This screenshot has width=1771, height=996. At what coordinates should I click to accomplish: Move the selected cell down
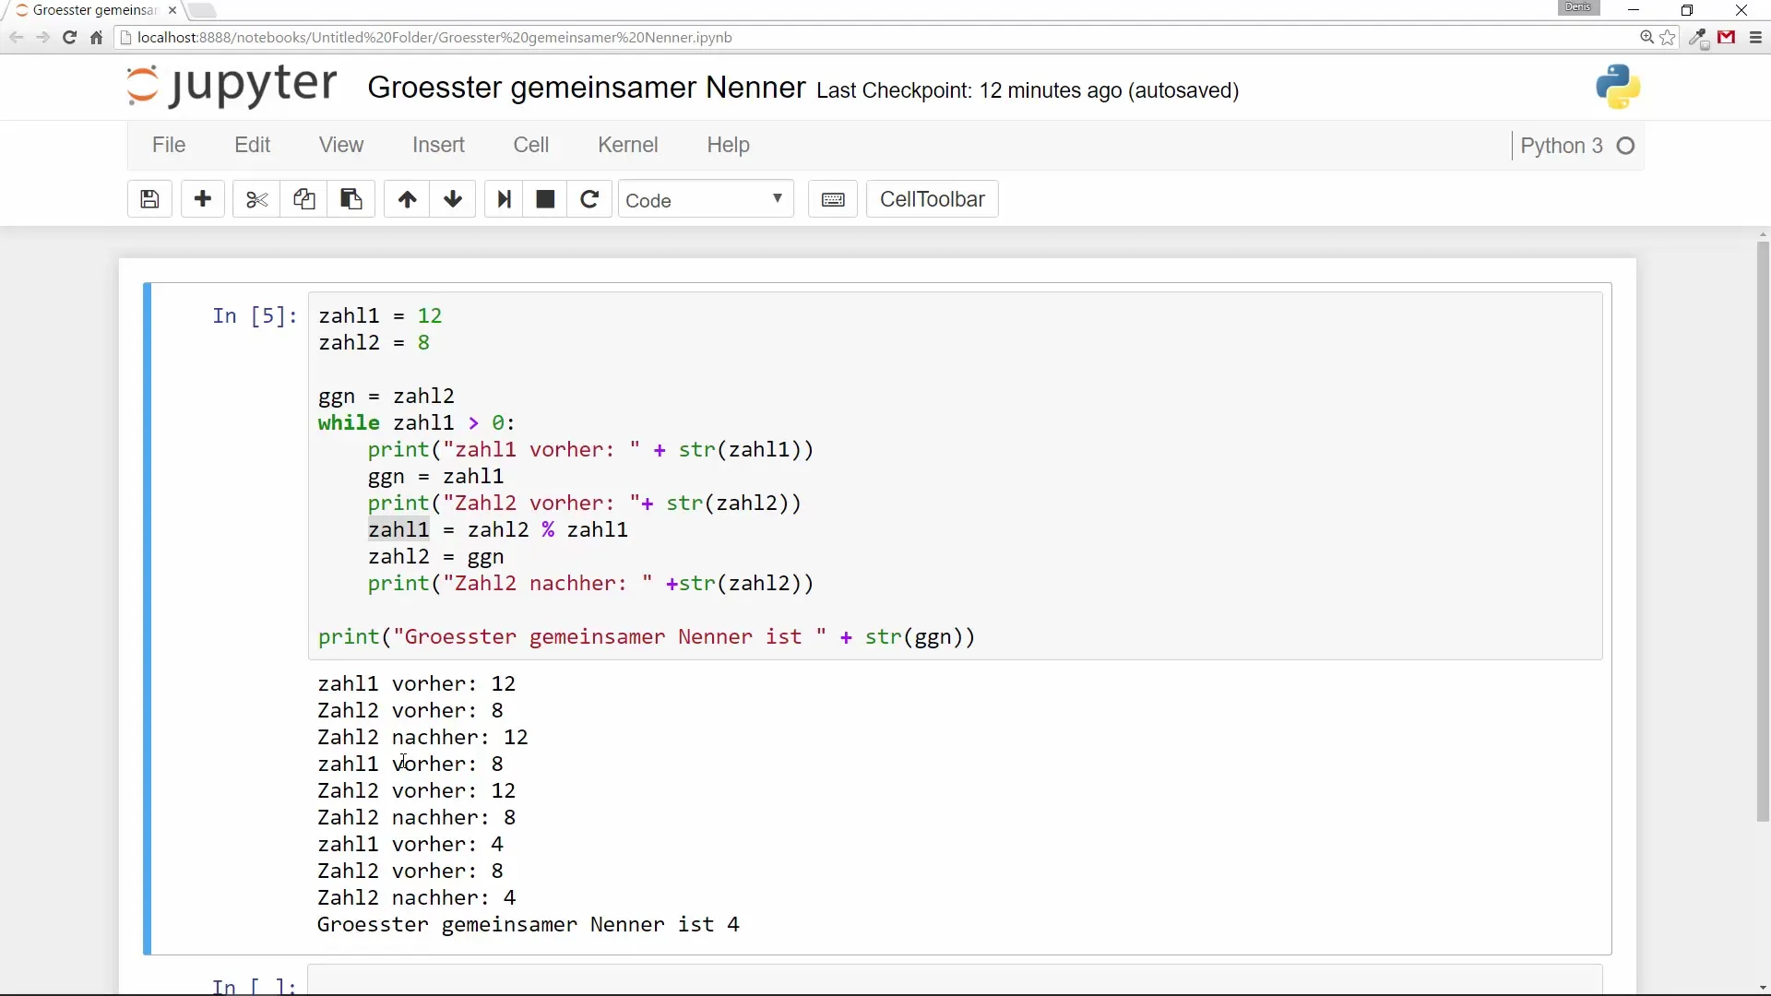[453, 199]
